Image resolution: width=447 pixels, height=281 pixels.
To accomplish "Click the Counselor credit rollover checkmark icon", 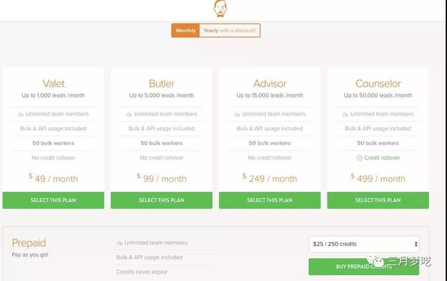I will pyautogui.click(x=359, y=158).
